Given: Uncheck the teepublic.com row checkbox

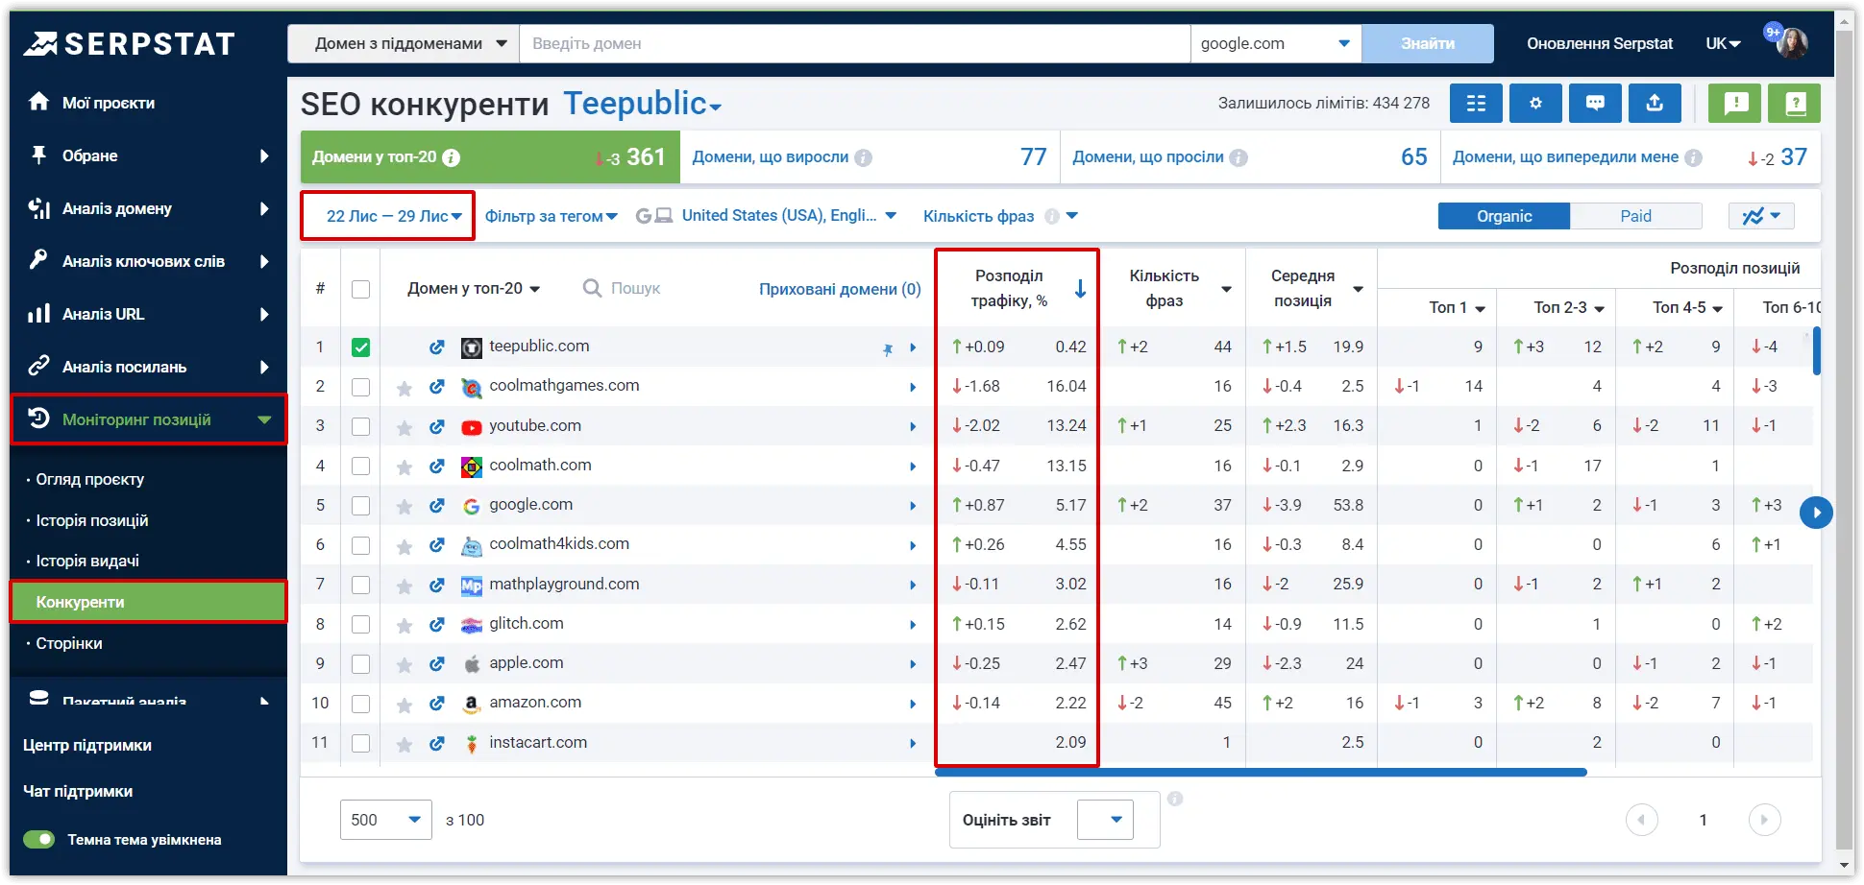Looking at the screenshot, I should pos(360,347).
